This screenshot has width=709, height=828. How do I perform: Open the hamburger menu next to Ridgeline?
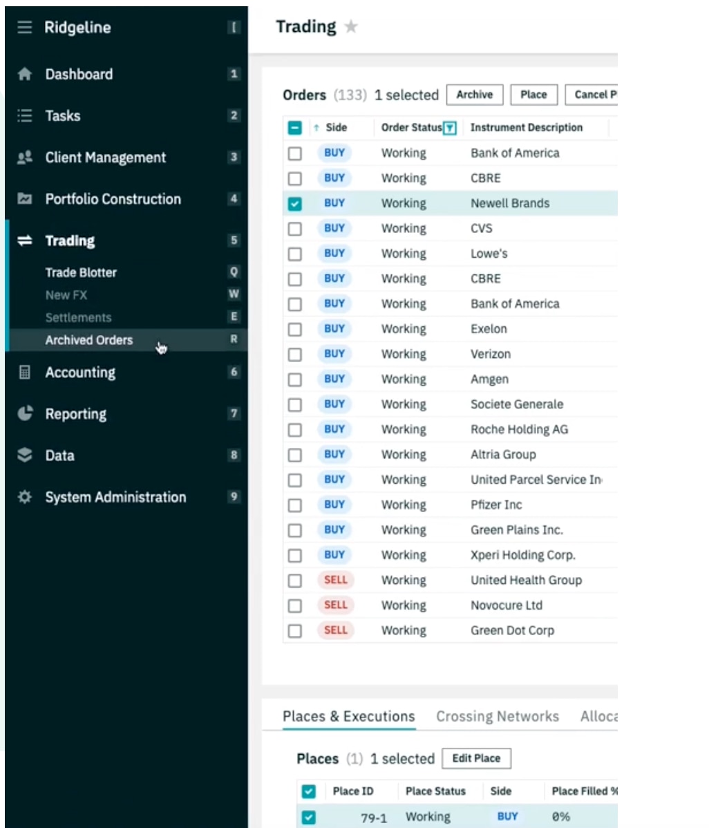coord(24,27)
